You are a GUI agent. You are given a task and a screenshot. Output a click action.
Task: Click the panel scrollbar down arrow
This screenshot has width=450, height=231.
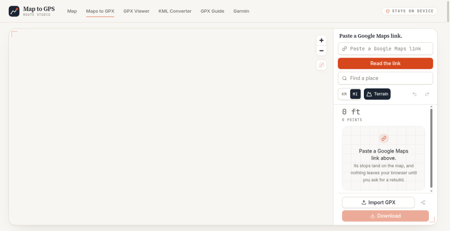(x=431, y=191)
